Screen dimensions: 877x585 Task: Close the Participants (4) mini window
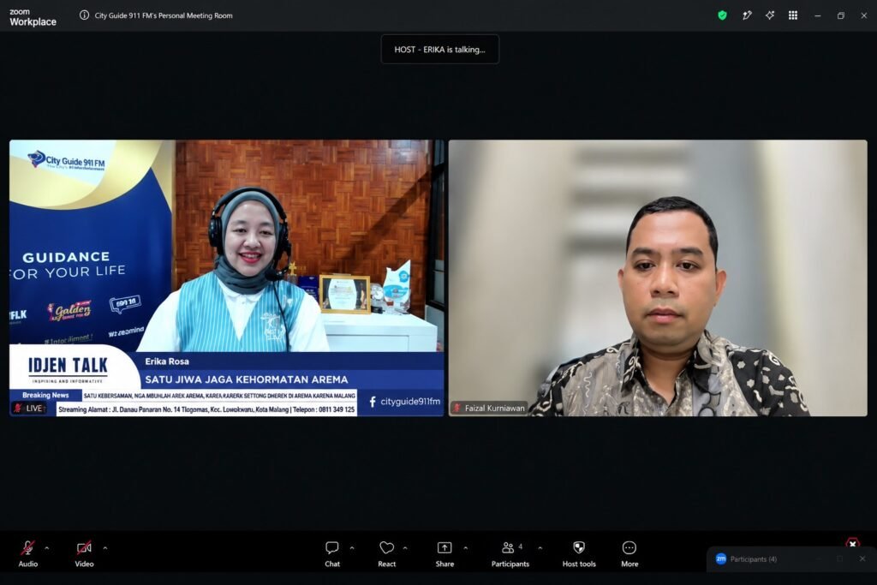(x=862, y=558)
